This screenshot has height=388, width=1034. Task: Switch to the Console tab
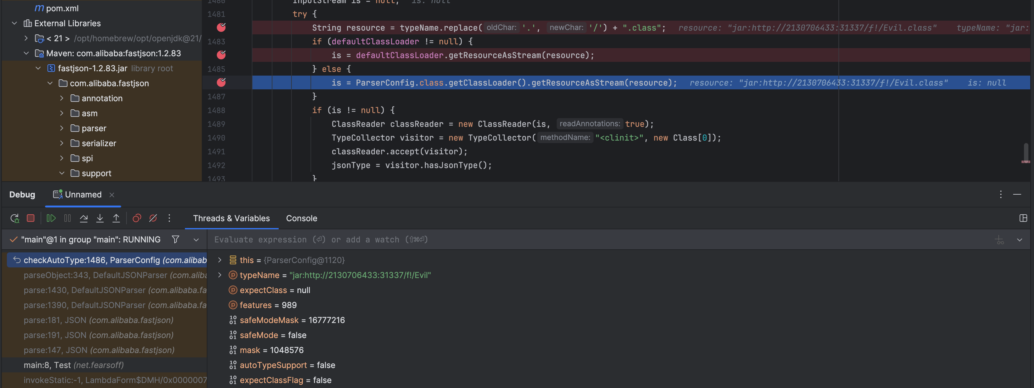[301, 218]
